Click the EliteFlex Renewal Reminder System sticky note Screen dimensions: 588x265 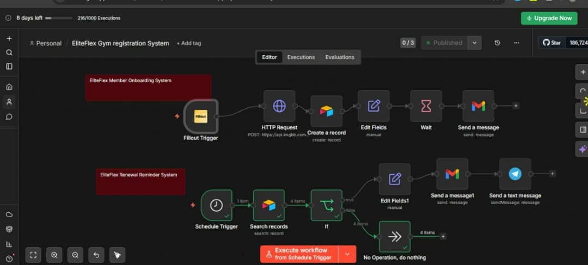[140, 182]
